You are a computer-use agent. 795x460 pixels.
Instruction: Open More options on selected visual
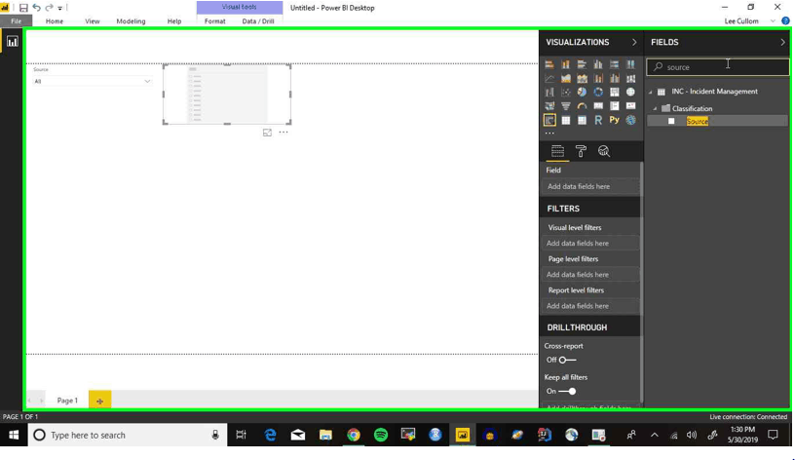click(x=284, y=133)
